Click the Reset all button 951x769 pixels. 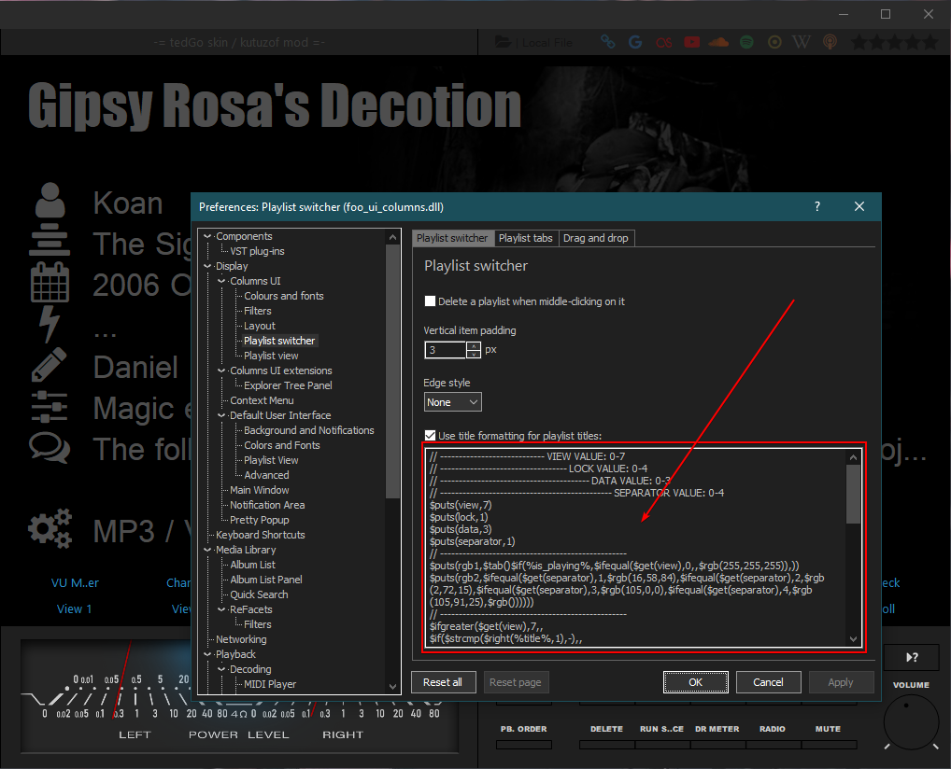443,682
